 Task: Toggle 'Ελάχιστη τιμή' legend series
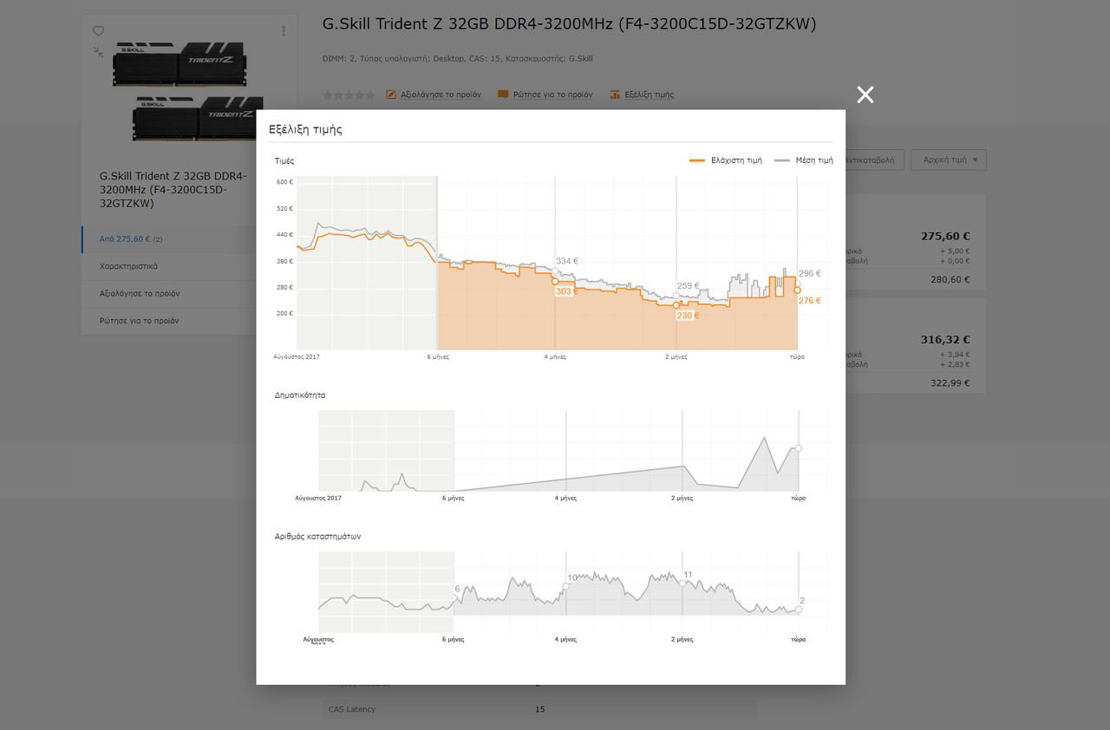click(726, 160)
